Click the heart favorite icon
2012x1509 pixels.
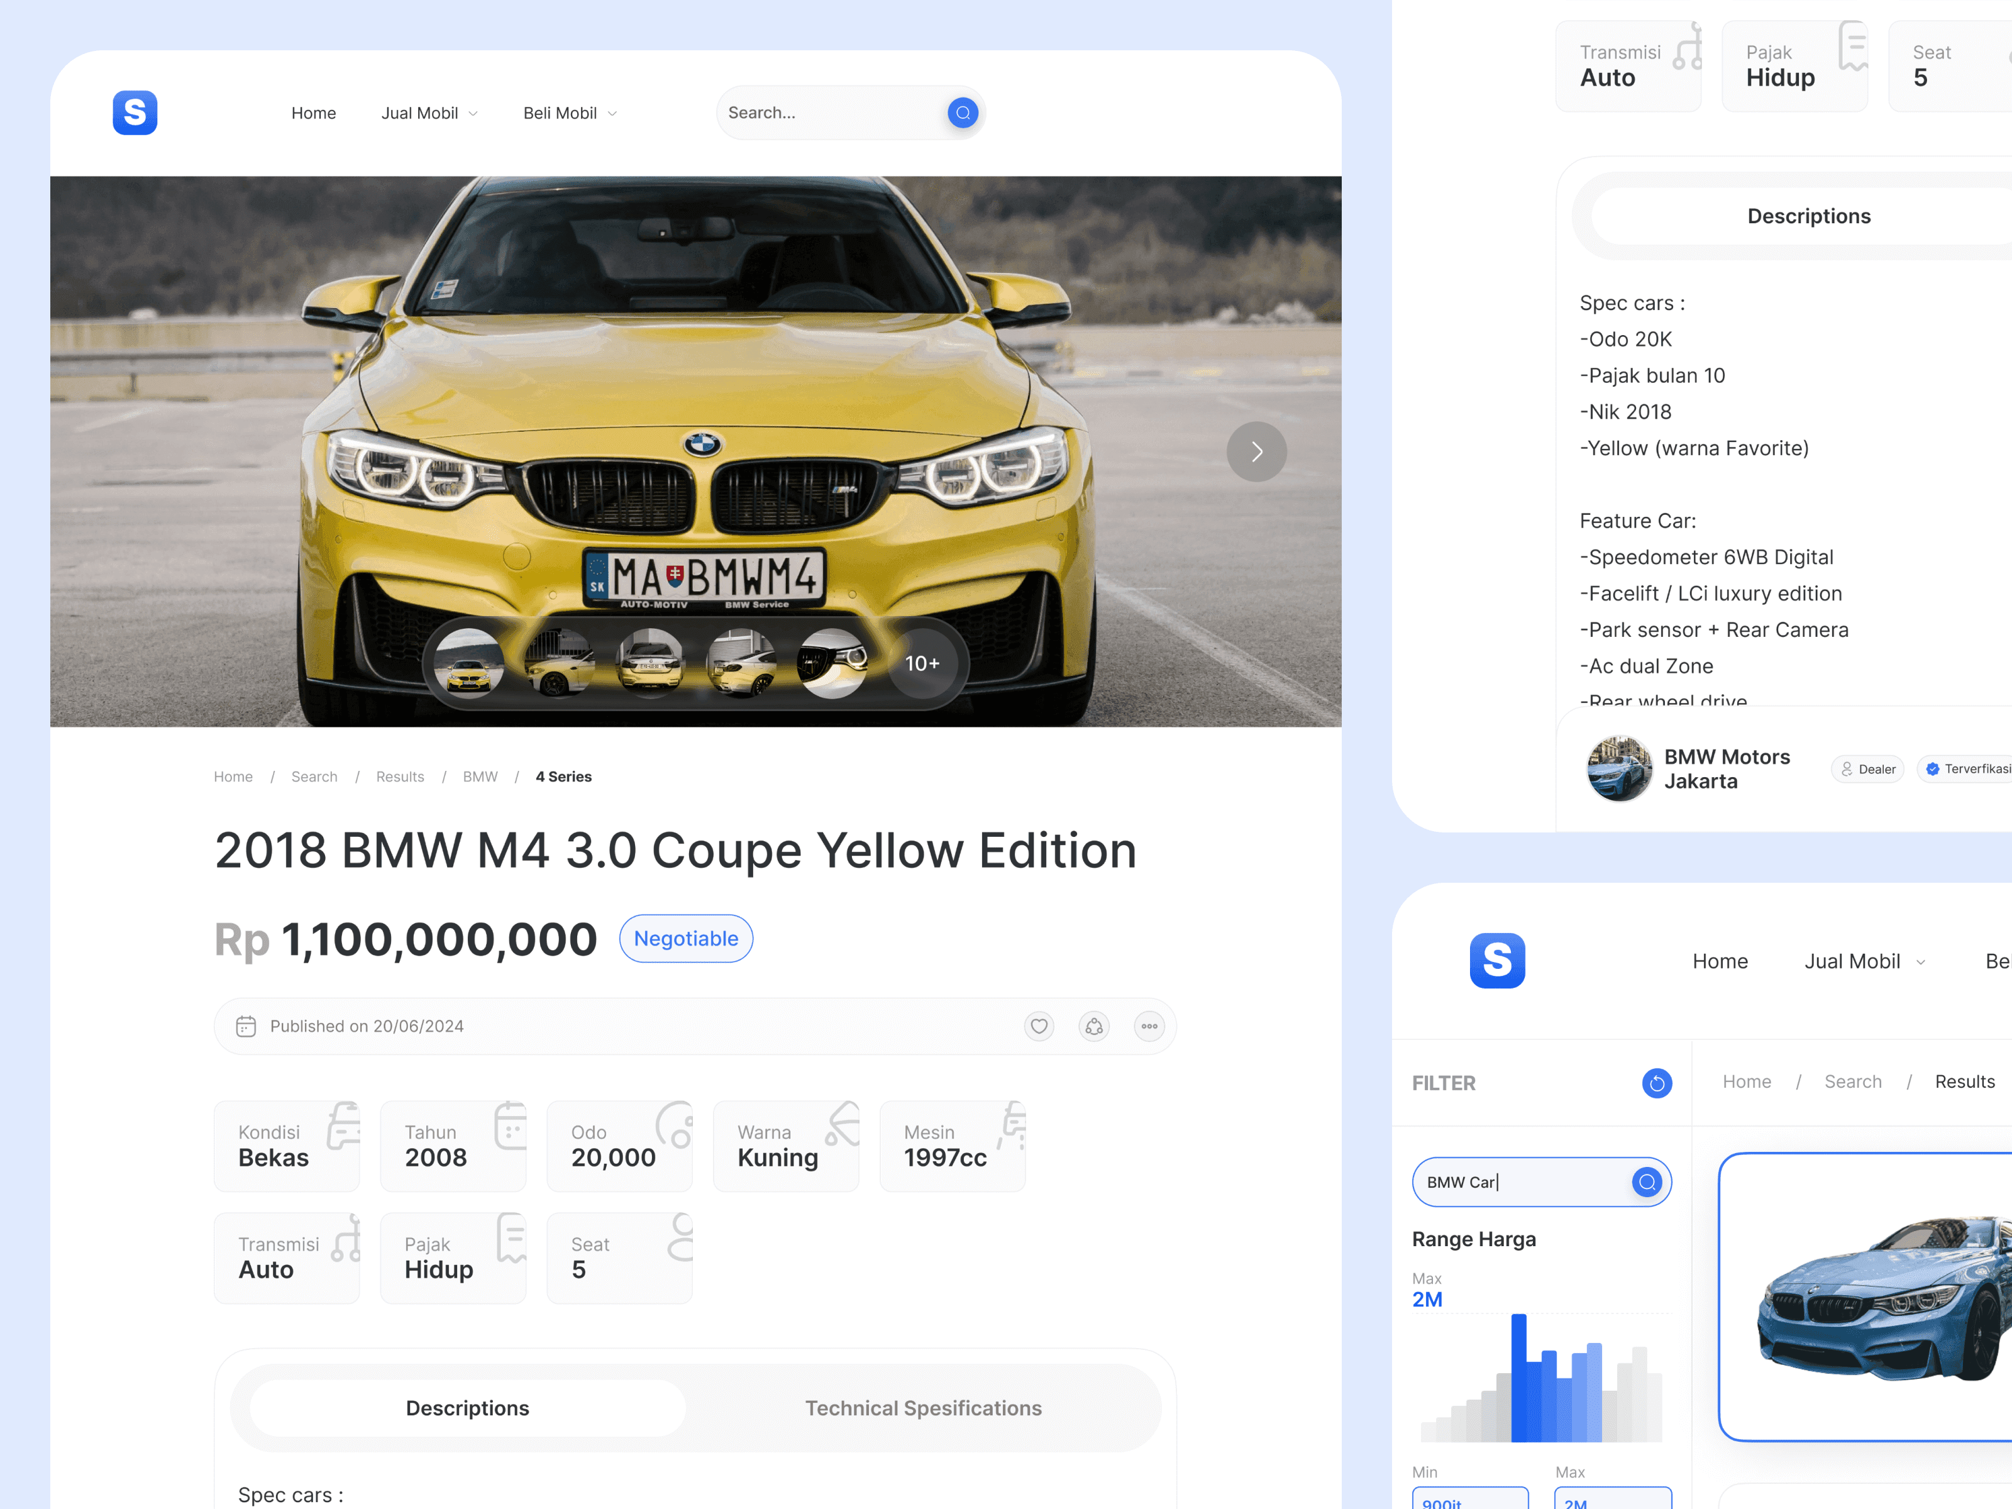[1039, 1026]
